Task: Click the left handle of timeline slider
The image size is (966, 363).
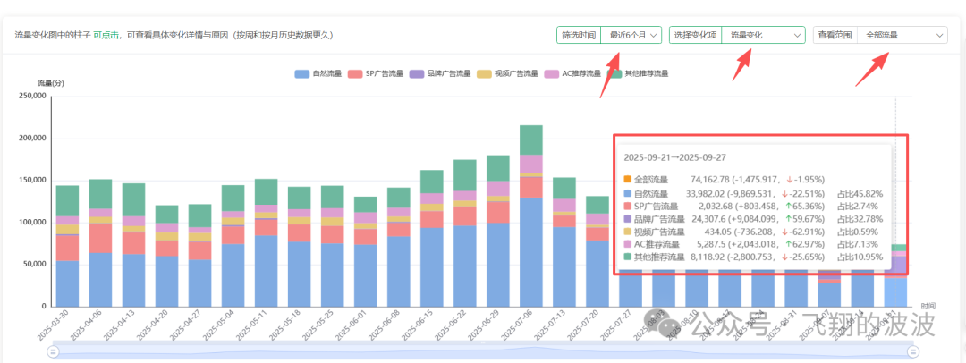Action: [53, 351]
